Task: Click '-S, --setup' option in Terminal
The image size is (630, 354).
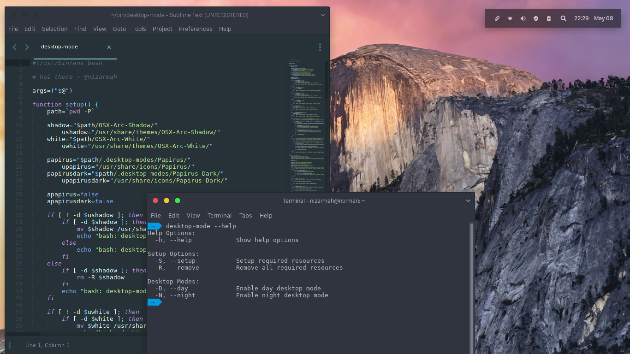Action: pos(175,261)
